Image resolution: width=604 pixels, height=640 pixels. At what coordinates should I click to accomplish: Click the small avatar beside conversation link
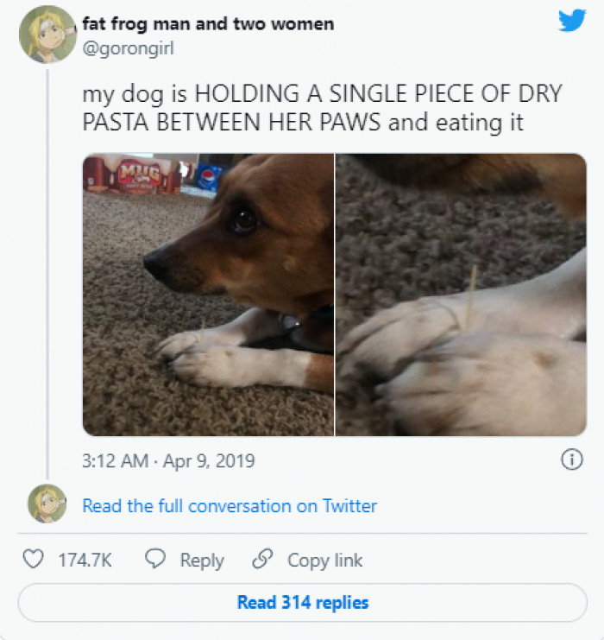click(47, 504)
